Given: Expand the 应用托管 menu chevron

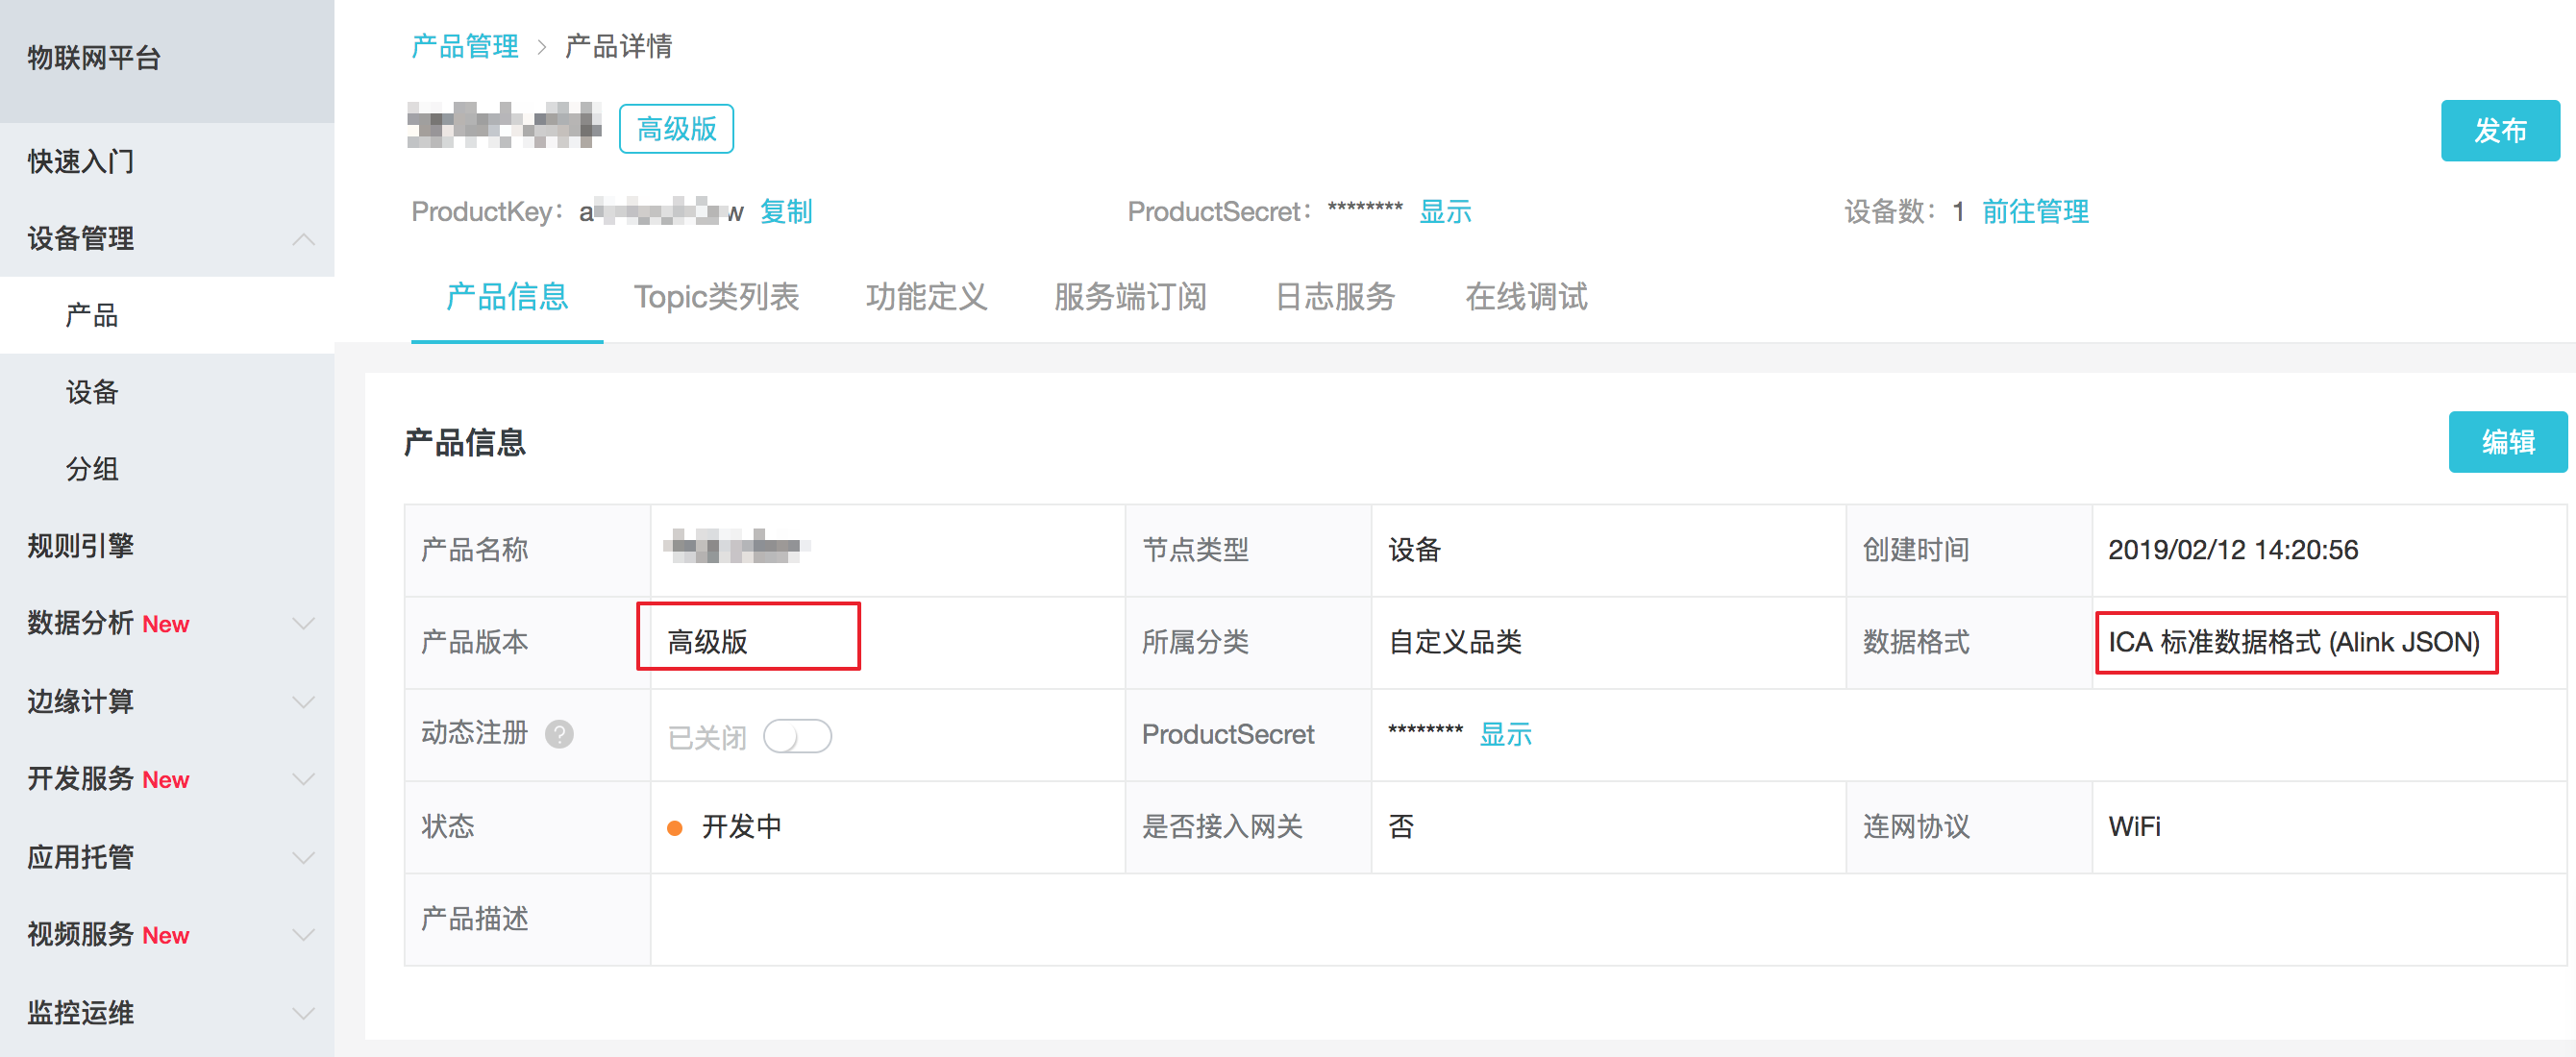Looking at the screenshot, I should coord(304,858).
